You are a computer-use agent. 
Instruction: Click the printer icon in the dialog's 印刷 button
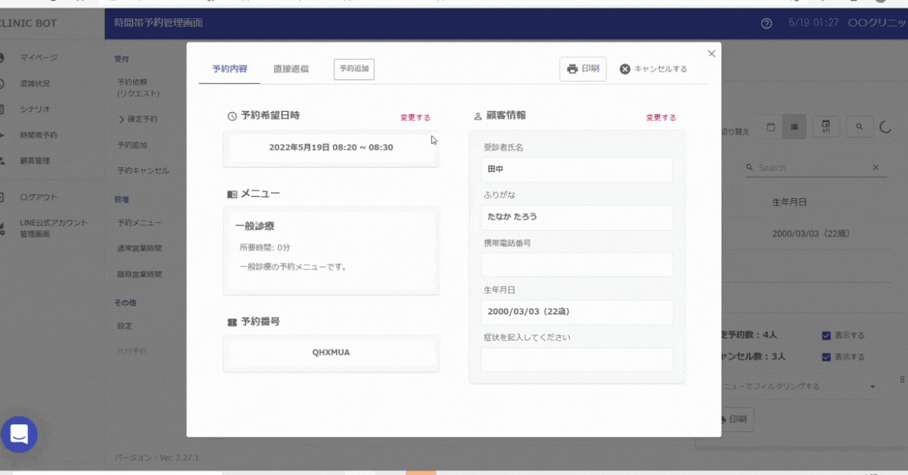point(573,69)
